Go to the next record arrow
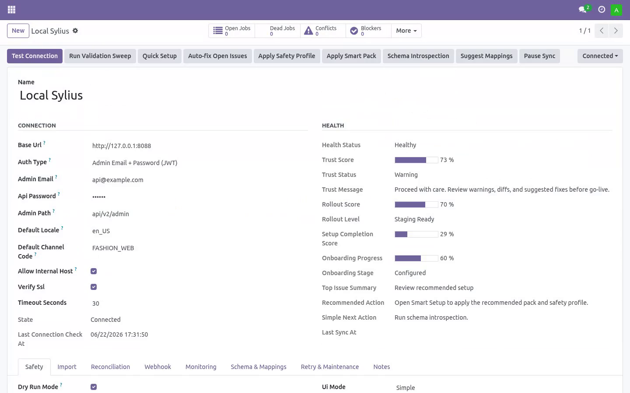This screenshot has height=393, width=630. point(616,31)
